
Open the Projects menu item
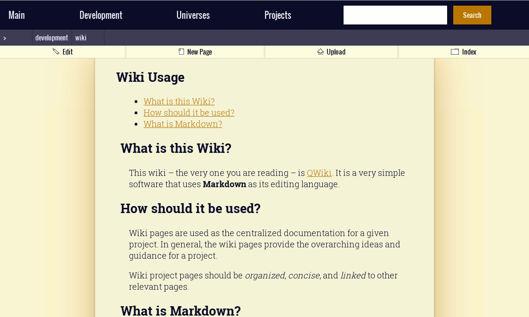(x=278, y=15)
